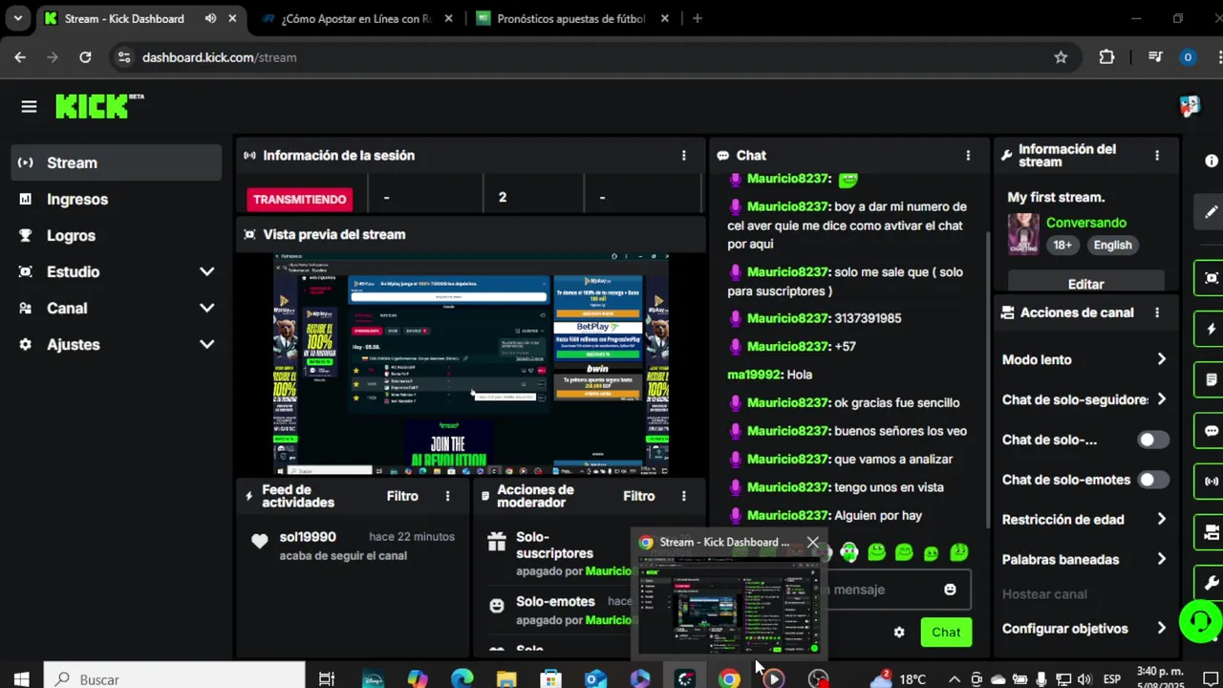This screenshot has height=688, width=1223.
Task: Select the broadcast signal icon in the right sidebar
Action: (x=1212, y=482)
